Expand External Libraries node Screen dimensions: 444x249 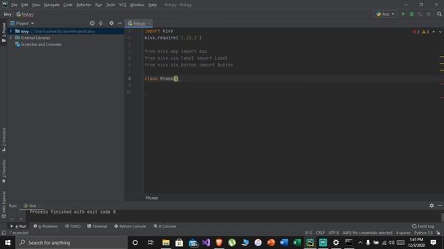pyautogui.click(x=11, y=37)
